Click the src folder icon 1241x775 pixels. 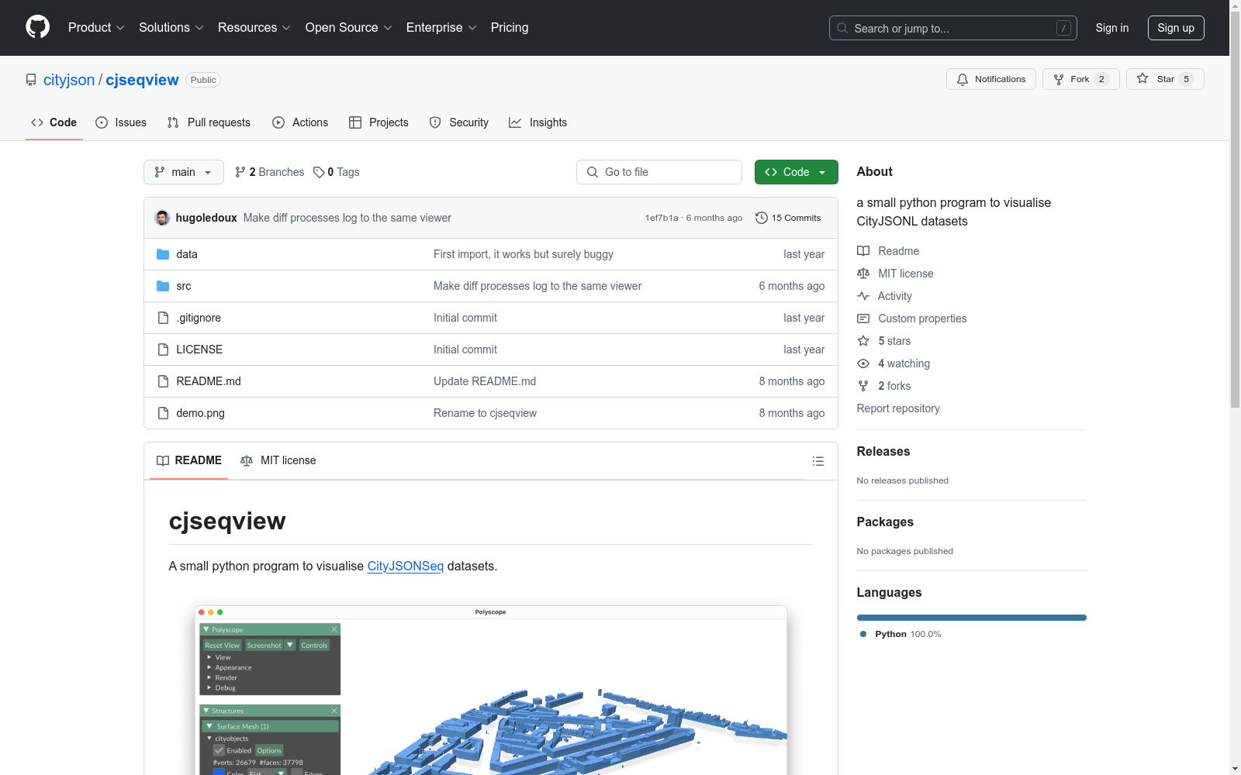click(x=163, y=286)
